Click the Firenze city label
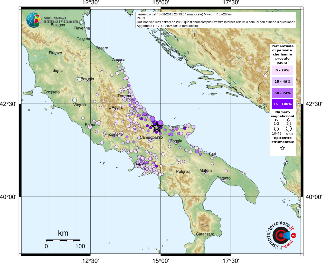322x263 pixels. pyautogui.click(x=55, y=53)
